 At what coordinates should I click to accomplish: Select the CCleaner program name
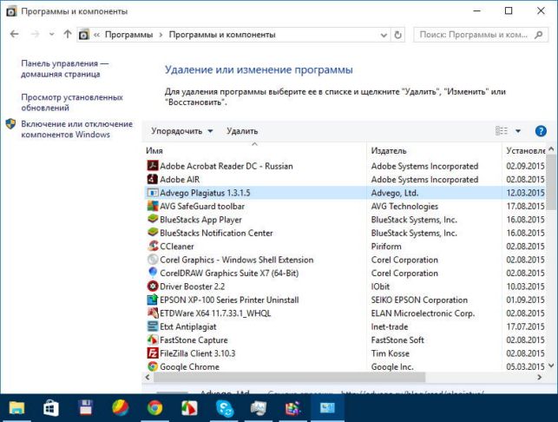pos(177,247)
